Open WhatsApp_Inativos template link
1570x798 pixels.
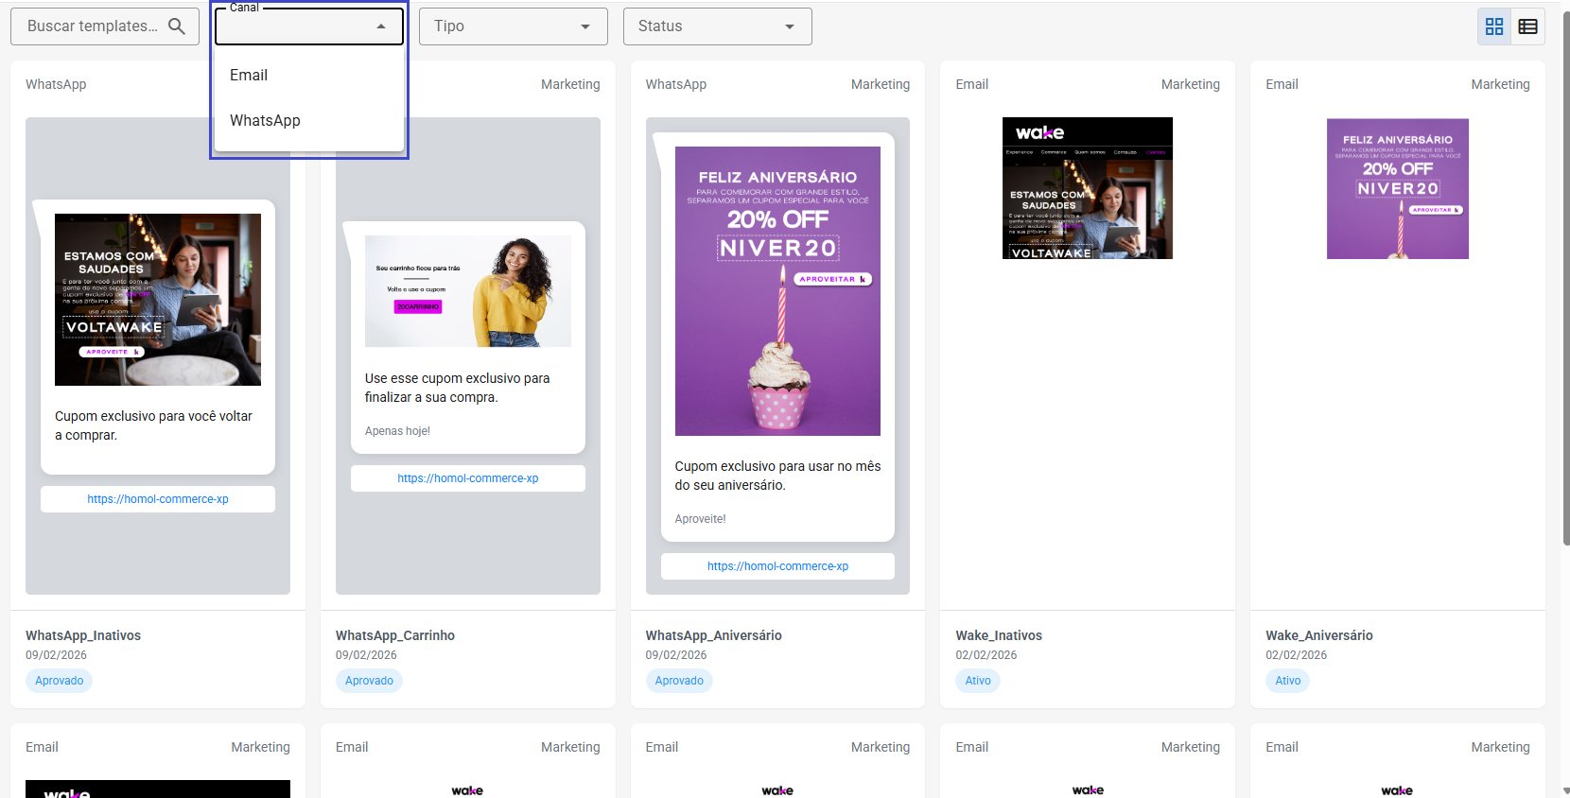coord(158,499)
